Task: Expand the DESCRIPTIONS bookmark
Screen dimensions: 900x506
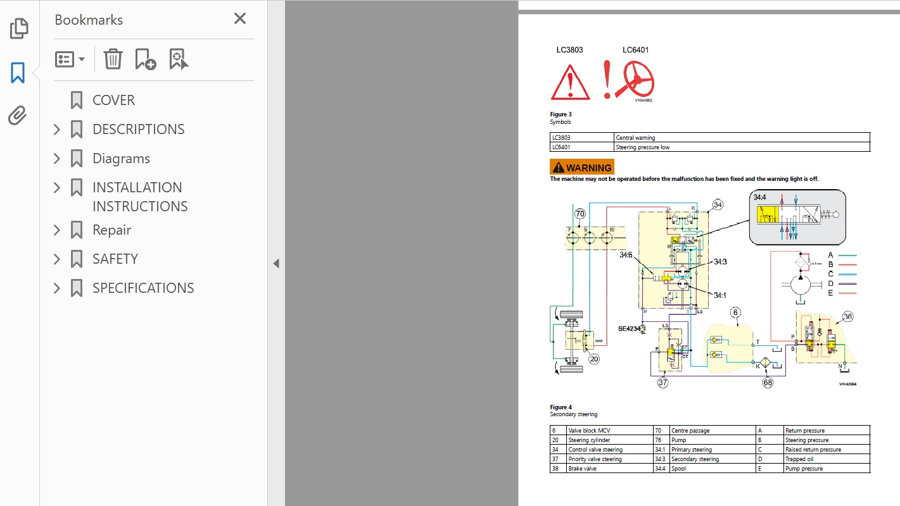Action: pyautogui.click(x=57, y=130)
